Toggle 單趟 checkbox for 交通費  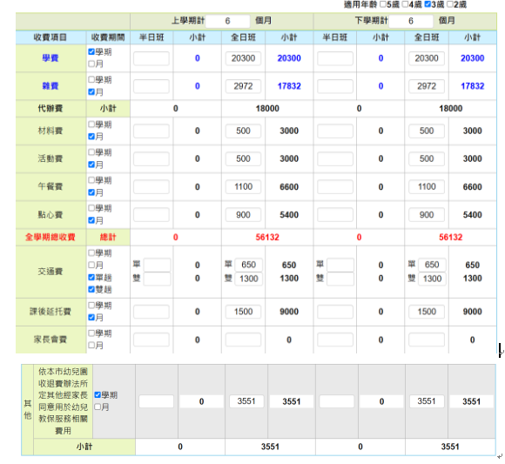(x=91, y=277)
